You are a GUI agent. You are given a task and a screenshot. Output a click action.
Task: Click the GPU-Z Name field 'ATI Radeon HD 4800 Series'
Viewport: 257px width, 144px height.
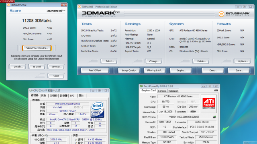point(178,97)
